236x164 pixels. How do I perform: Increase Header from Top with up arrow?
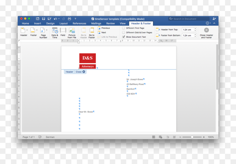[195, 29]
